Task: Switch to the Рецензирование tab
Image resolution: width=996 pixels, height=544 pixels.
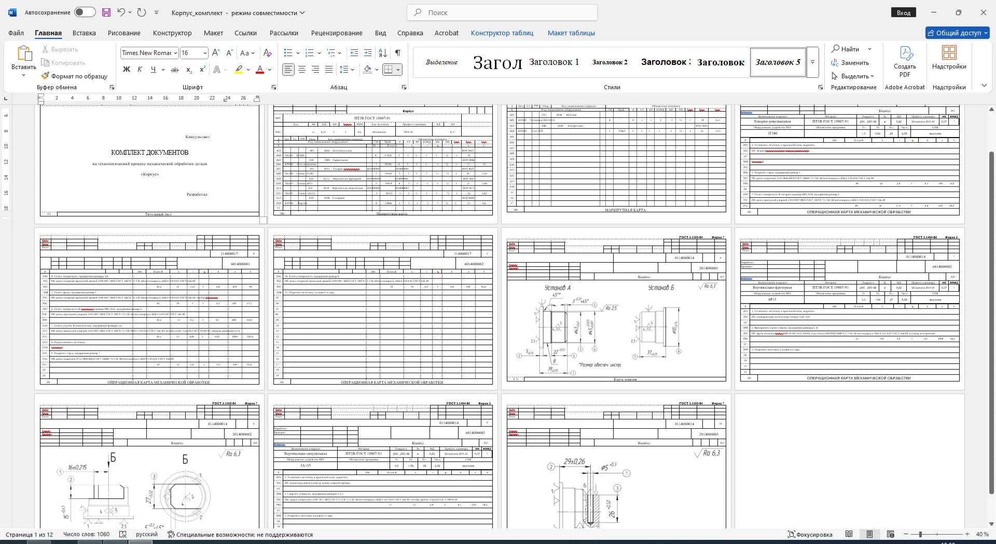Action: tap(337, 33)
